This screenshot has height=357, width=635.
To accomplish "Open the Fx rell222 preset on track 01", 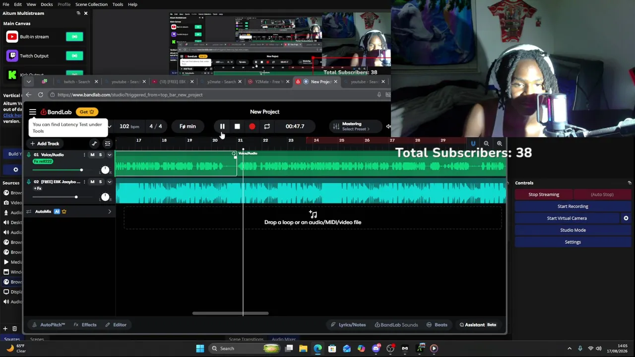I will point(43,162).
